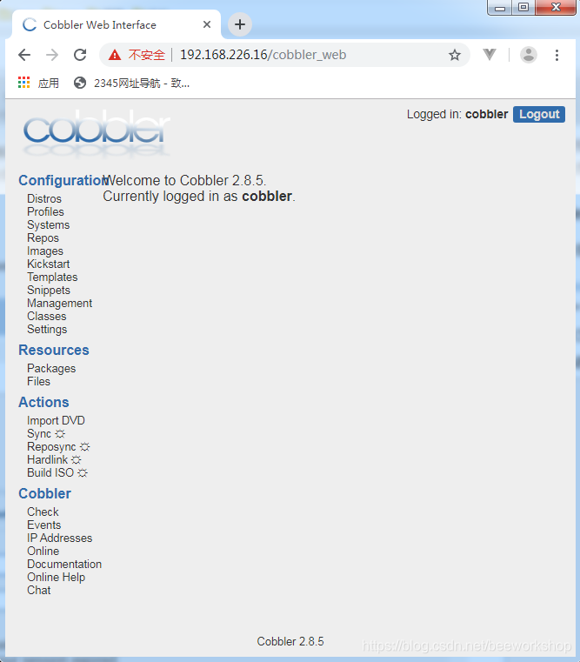The image size is (580, 662).
Task: Open the Check page under Cobbler
Action: pos(43,512)
